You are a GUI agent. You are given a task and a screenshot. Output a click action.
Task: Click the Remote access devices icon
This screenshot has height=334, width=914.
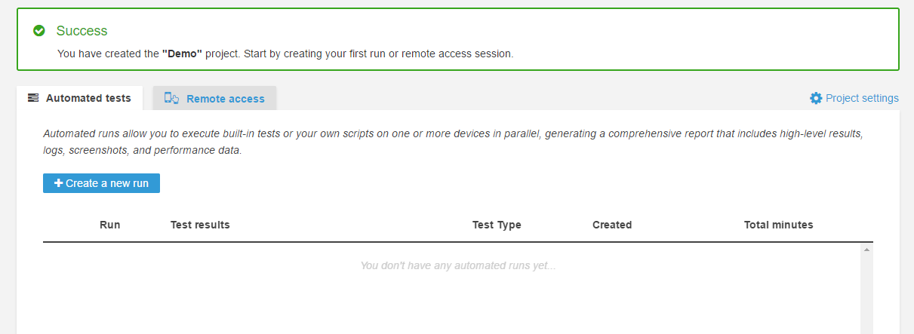click(171, 98)
